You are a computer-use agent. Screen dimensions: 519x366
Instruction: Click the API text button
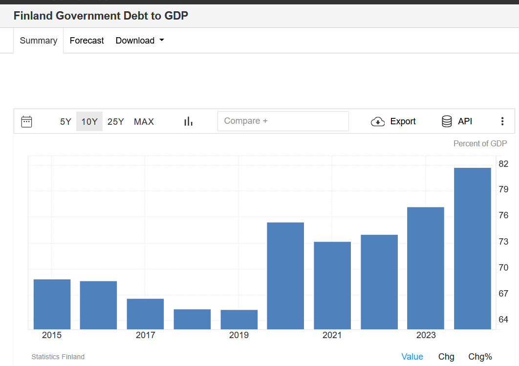(465, 121)
